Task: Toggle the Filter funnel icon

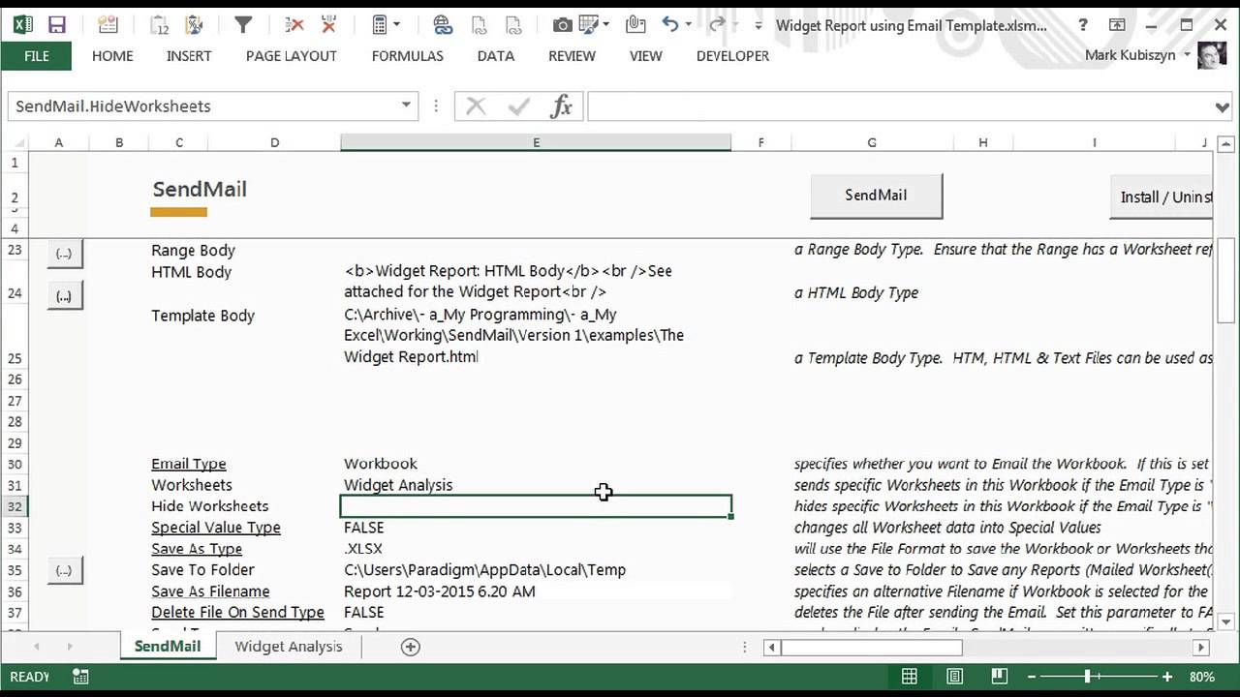Action: click(x=243, y=25)
